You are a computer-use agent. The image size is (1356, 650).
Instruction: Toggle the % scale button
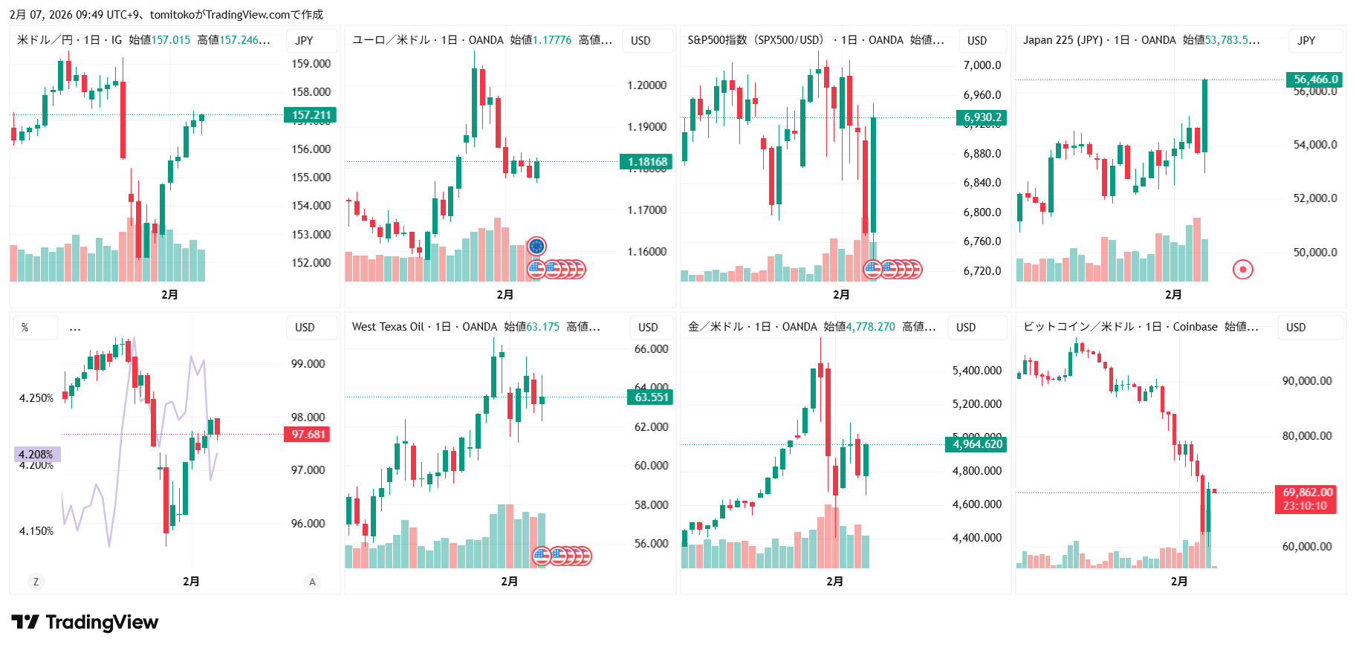click(25, 328)
